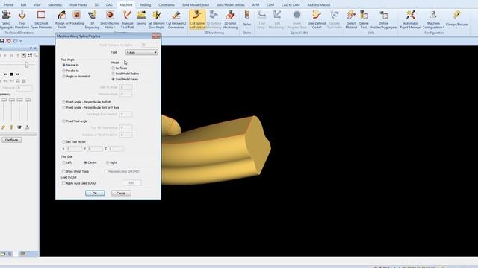Click the Tolerance input field in side panel
The height and width of the screenshot is (268, 478).
pyautogui.click(x=24, y=88)
